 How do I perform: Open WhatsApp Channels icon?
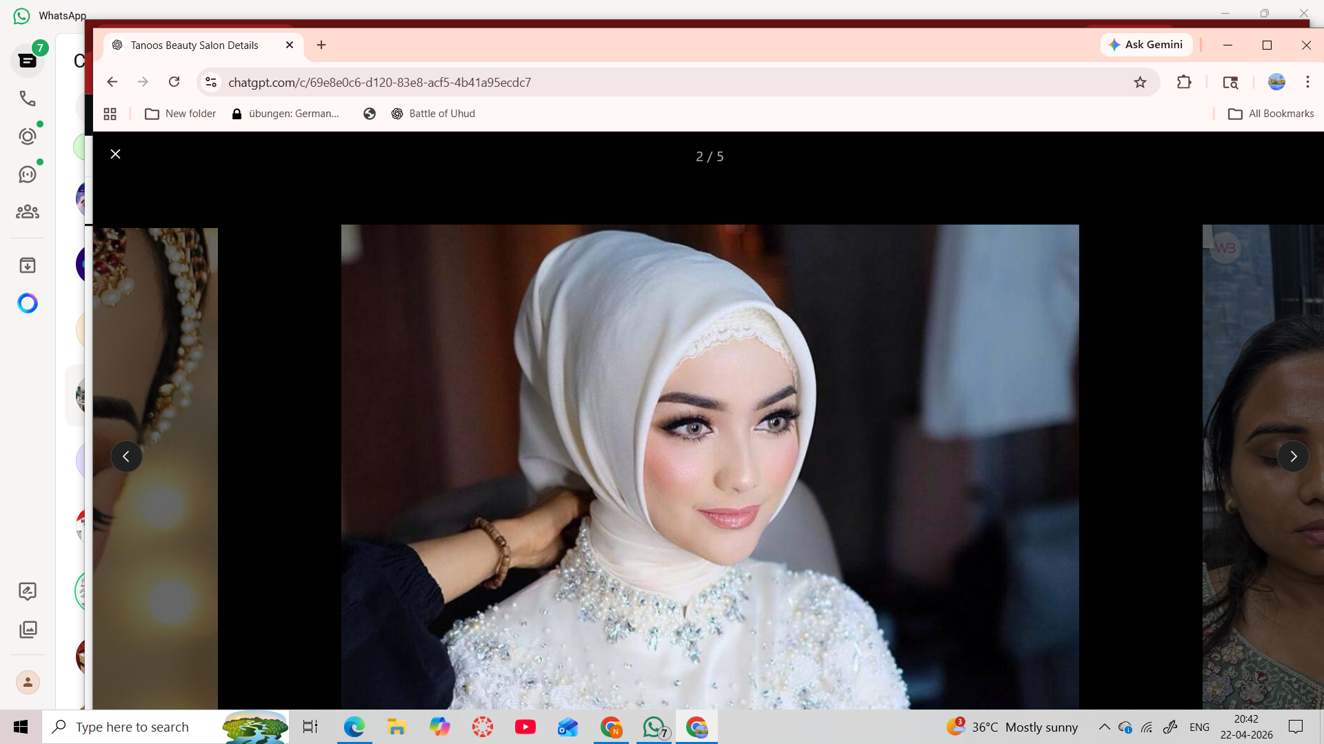point(28,174)
